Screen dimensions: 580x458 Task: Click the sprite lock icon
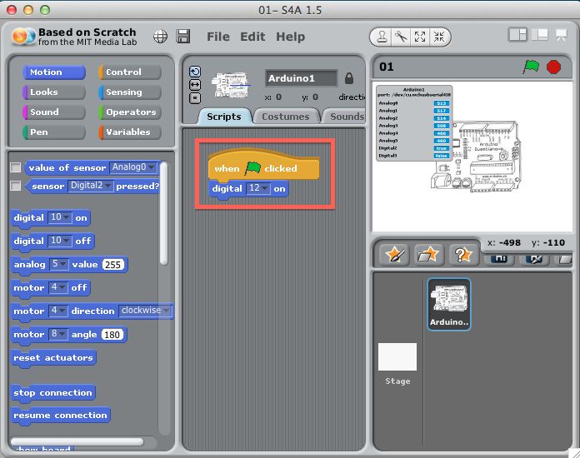tap(349, 78)
